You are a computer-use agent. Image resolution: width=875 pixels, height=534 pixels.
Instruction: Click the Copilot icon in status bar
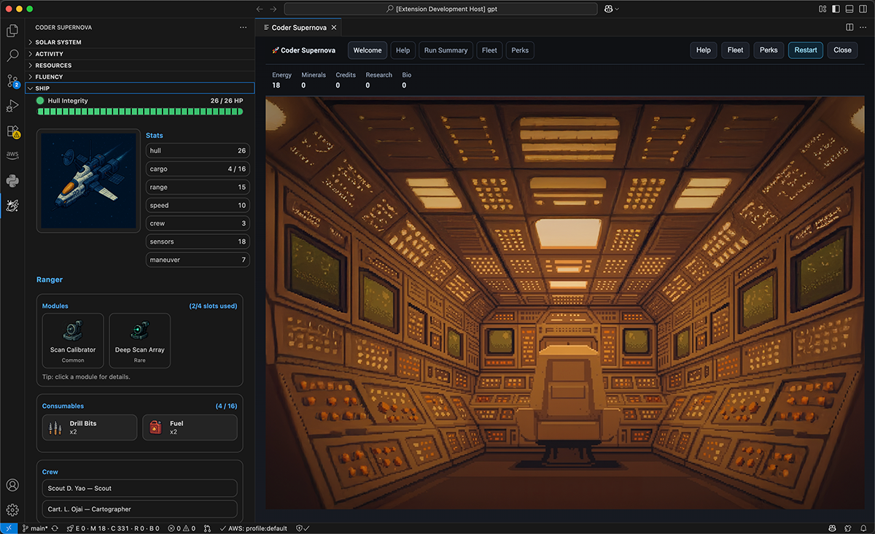(x=832, y=528)
